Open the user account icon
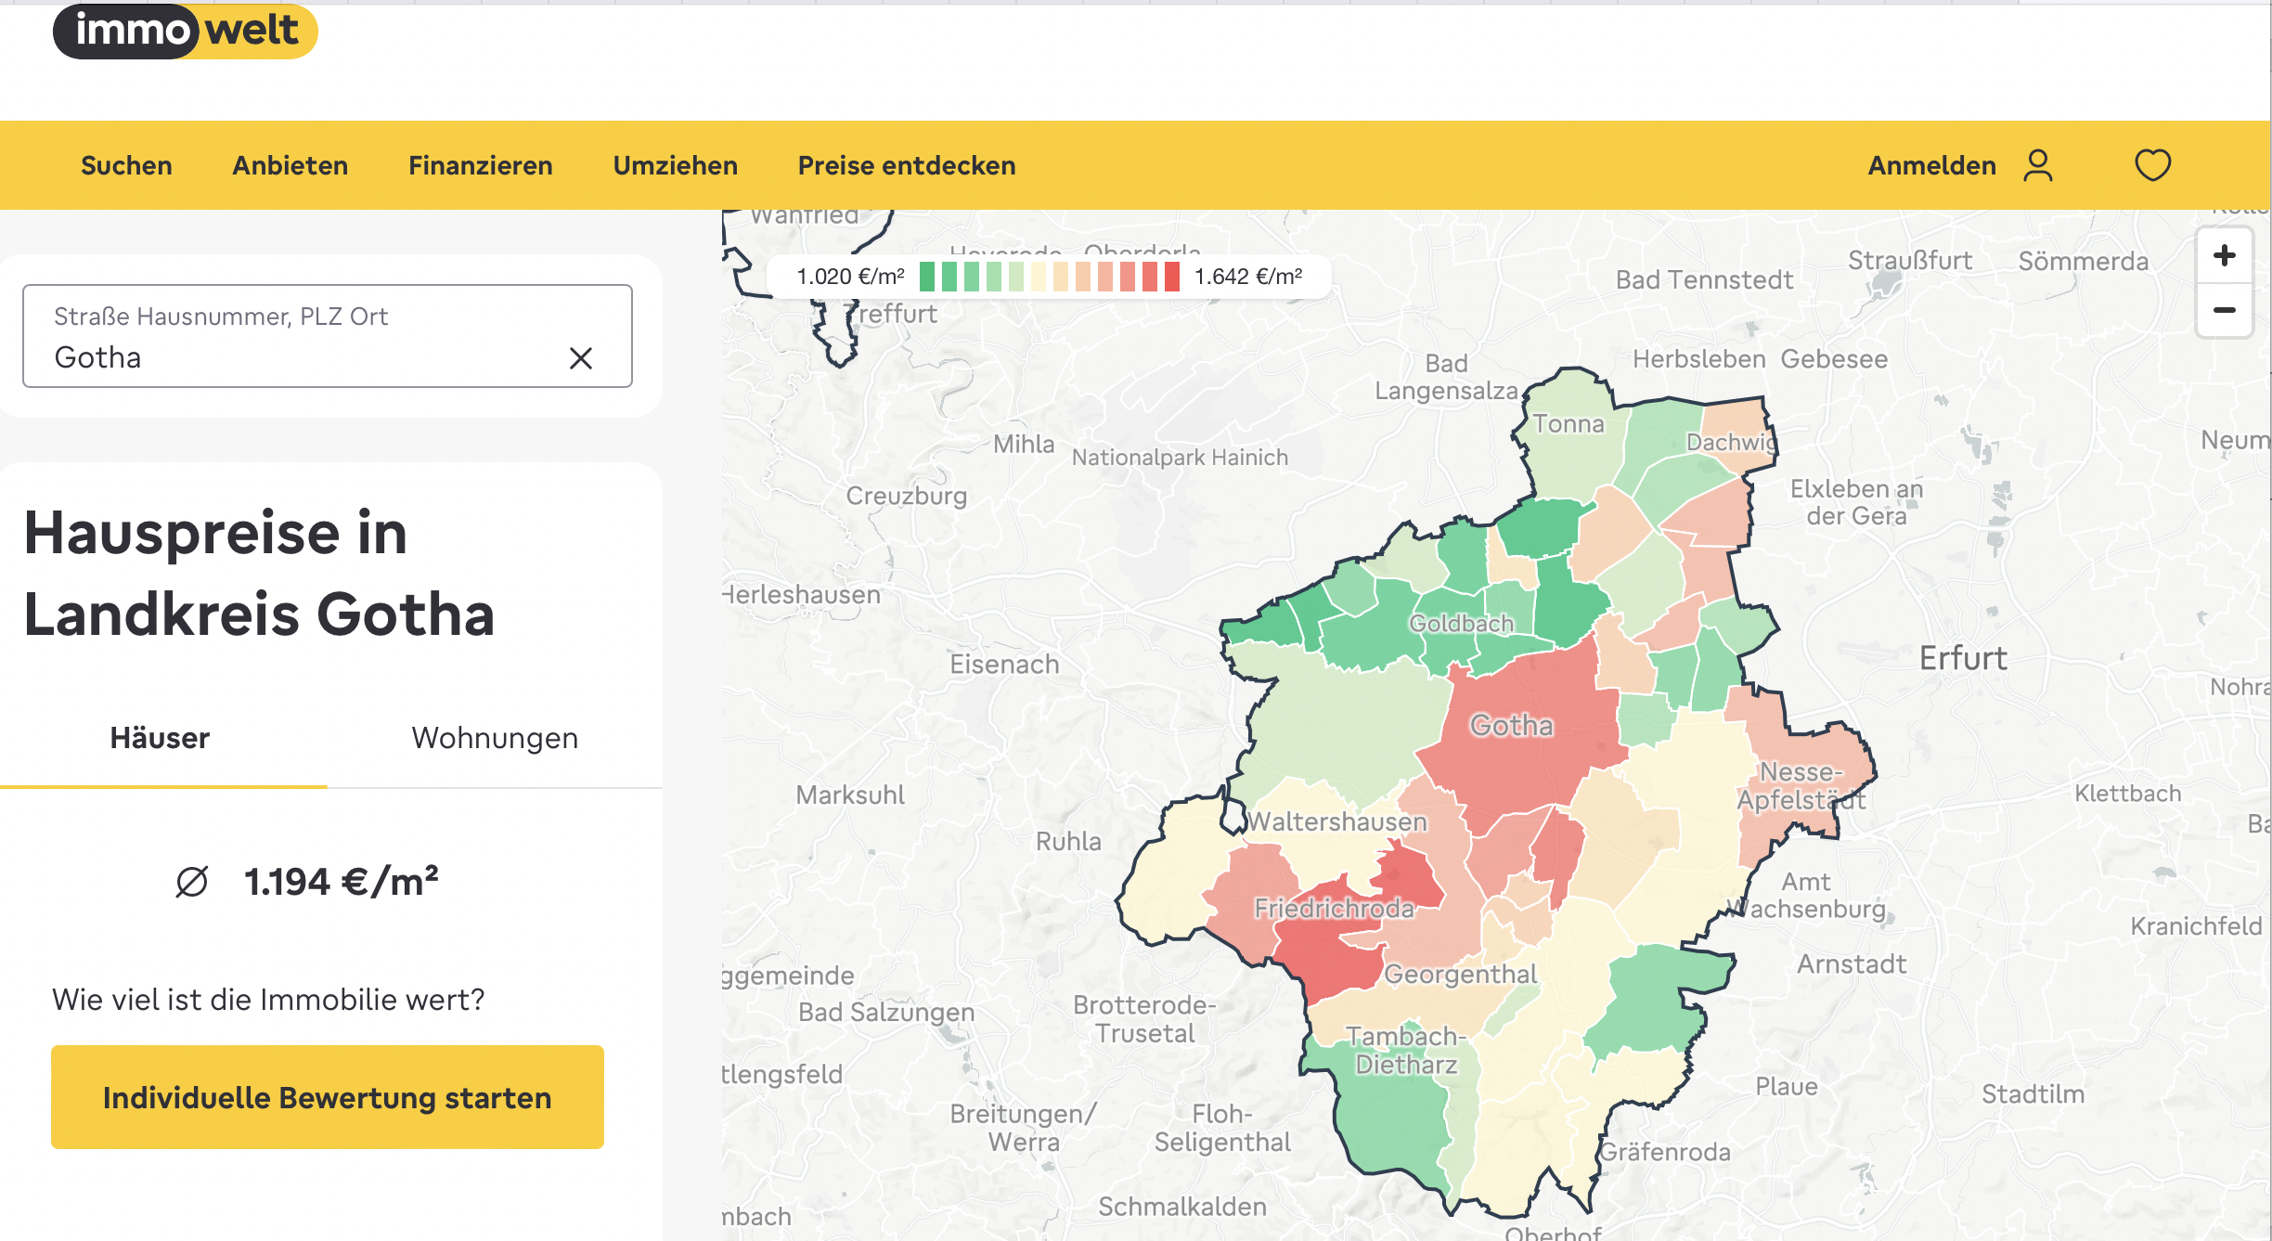Screen dimensions: 2272x1241 (x=2038, y=165)
